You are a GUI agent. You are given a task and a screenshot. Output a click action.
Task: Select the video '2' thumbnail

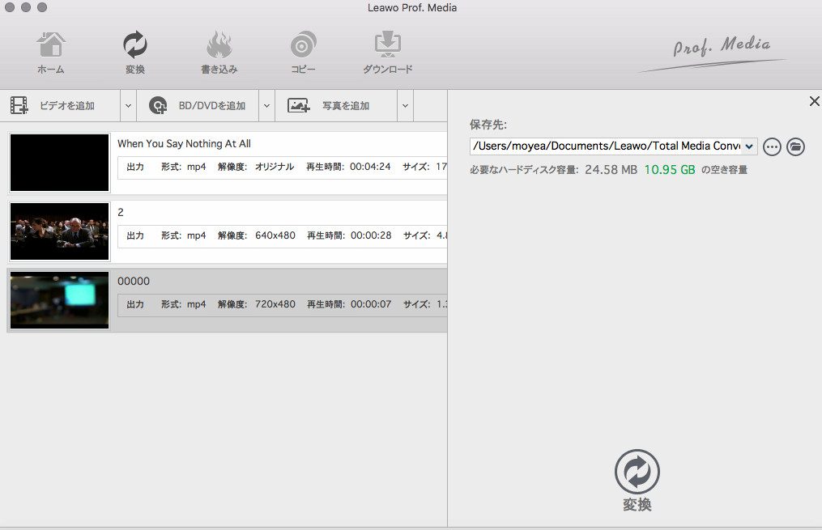coord(60,231)
